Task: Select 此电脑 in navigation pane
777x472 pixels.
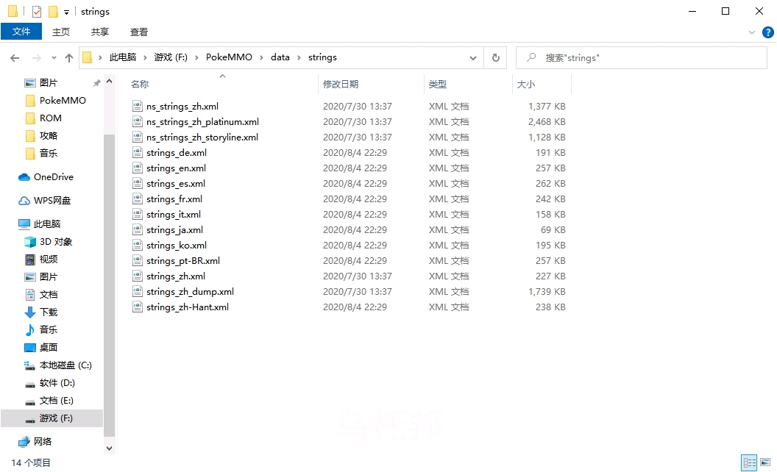Action: coord(46,224)
